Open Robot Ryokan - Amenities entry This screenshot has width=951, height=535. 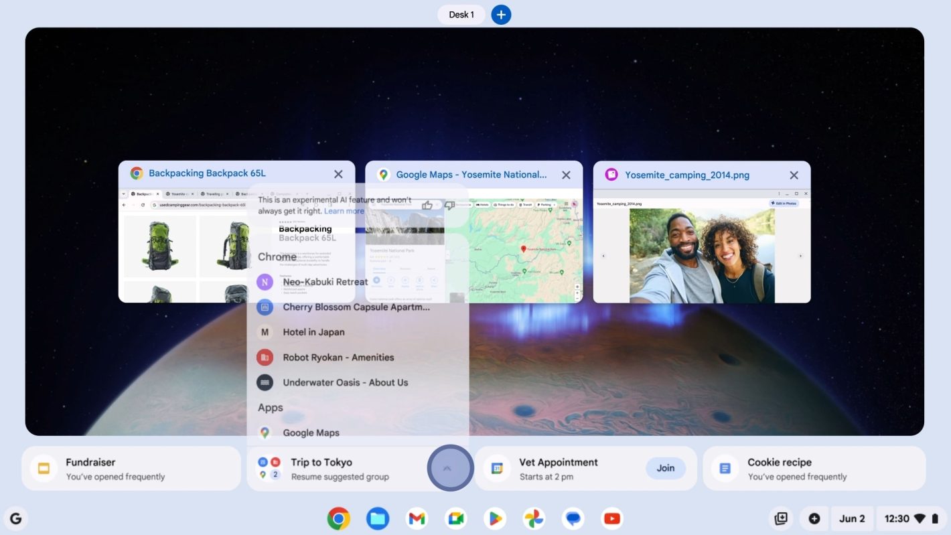pyautogui.click(x=338, y=358)
